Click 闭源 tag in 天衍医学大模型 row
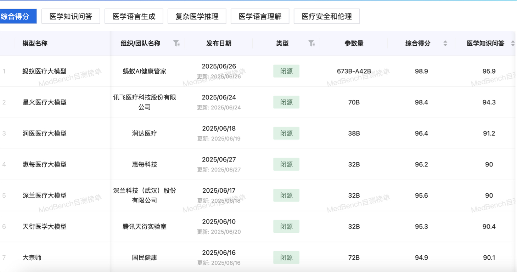Screen dimensions: 517x272 286,227
